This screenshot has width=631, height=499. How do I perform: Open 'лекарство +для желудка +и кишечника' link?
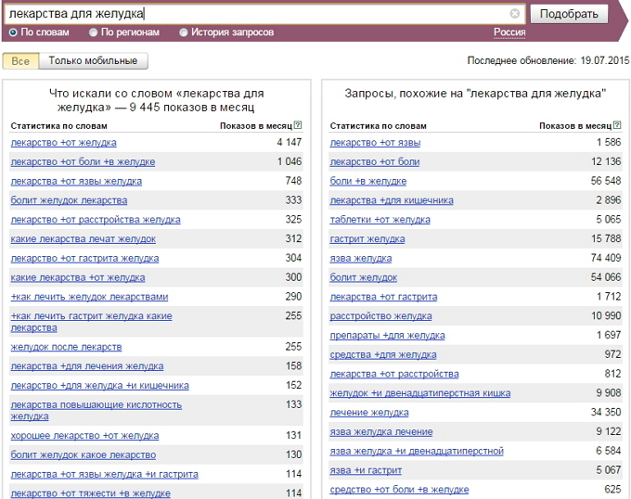pyautogui.click(x=100, y=385)
